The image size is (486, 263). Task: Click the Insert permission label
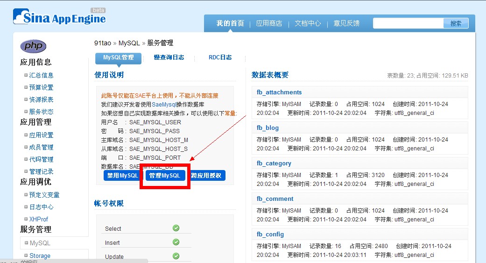click(x=112, y=243)
